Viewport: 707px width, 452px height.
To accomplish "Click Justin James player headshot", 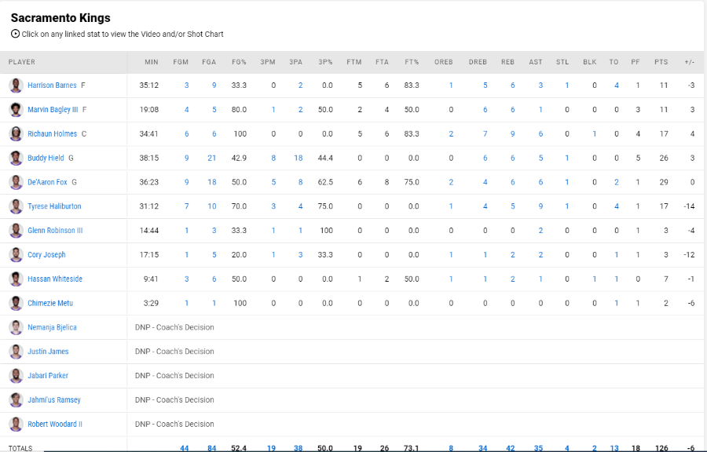I will tap(16, 352).
